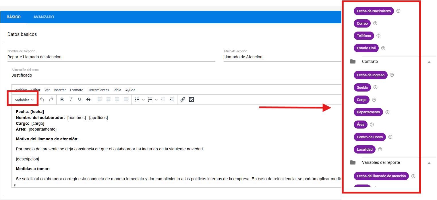The height and width of the screenshot is (200, 437).
Task: Insert the Estado Civil variable
Action: [x=366, y=48]
